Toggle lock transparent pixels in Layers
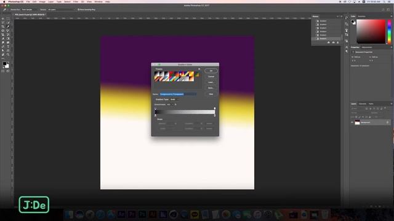 356,117
